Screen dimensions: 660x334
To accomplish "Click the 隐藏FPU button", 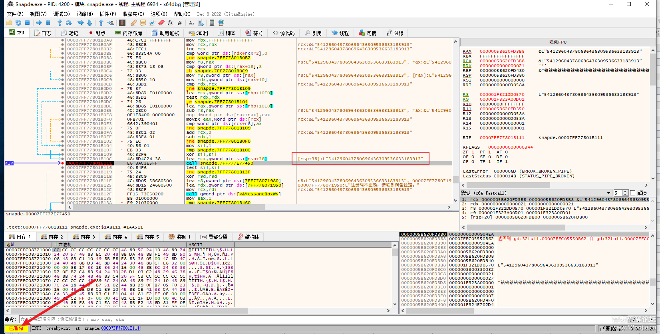I will coord(558,42).
